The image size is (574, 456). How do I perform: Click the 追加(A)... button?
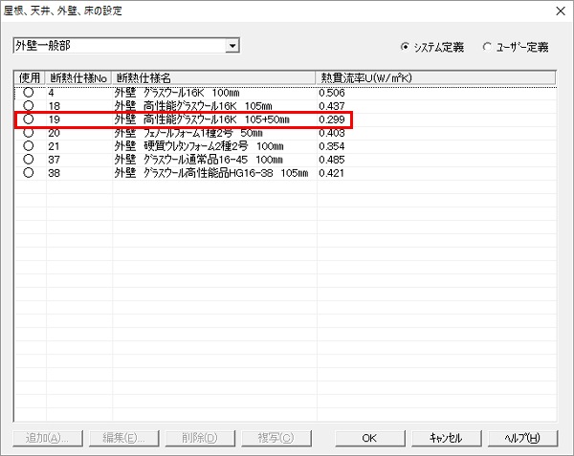[48, 438]
